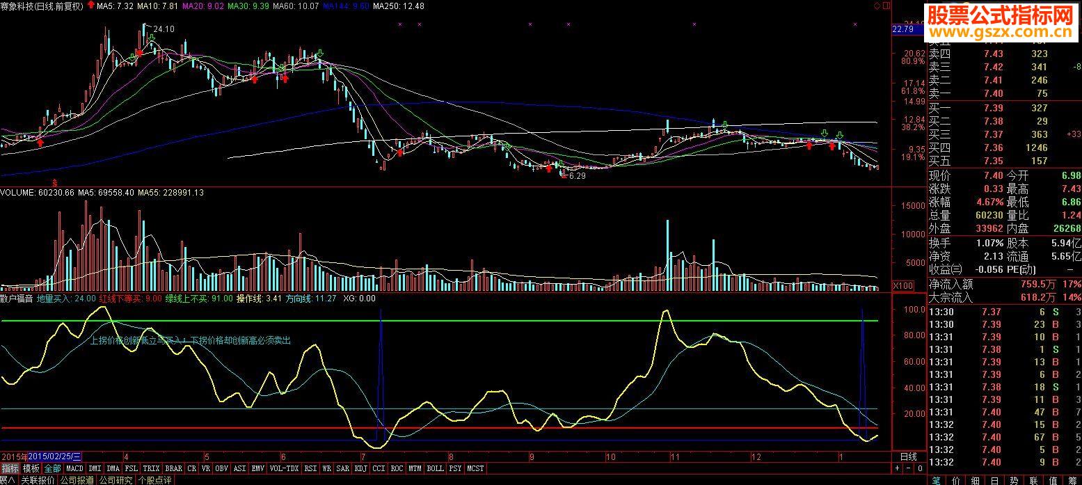Zoom out with the - button
1082x485 pixels.
(909, 468)
